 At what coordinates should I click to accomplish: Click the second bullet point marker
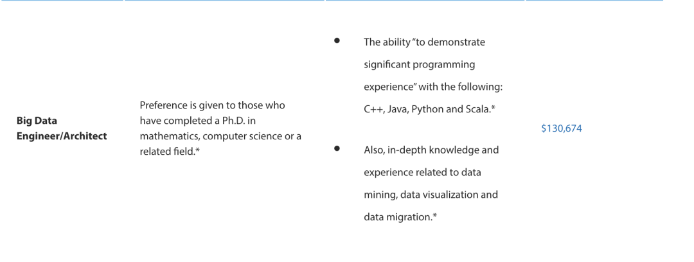pos(337,149)
